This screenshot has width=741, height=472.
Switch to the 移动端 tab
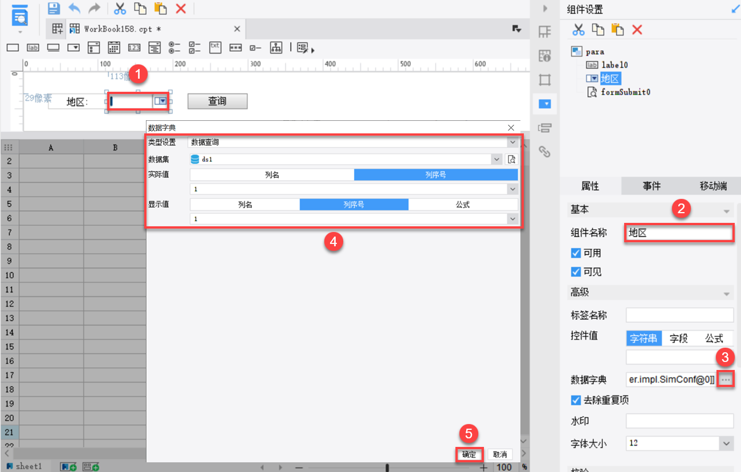[713, 186]
